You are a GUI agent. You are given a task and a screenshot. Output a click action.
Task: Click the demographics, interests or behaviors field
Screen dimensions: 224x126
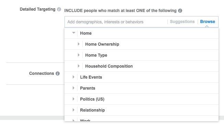tap(116, 22)
